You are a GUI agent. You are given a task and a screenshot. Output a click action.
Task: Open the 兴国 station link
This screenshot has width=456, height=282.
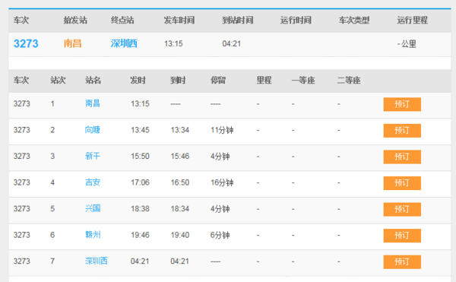tap(93, 208)
